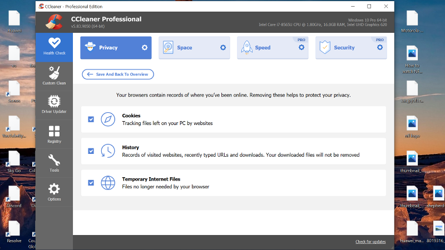Select the vs desktop file

click(14, 57)
